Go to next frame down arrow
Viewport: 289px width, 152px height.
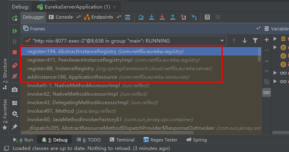coord(245,41)
